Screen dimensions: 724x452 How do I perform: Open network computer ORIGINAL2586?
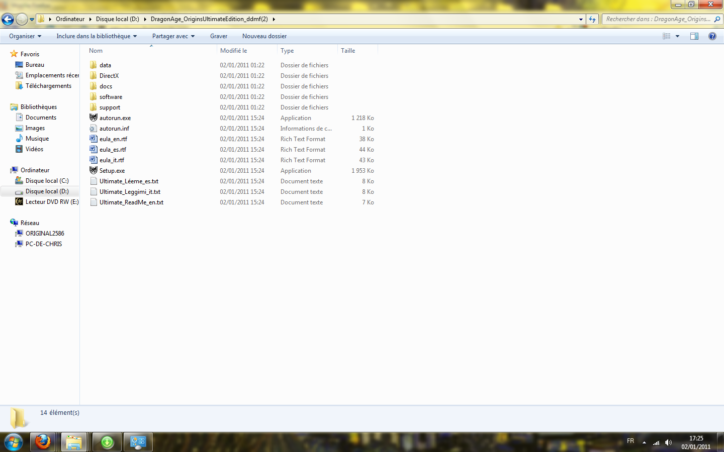pos(45,234)
